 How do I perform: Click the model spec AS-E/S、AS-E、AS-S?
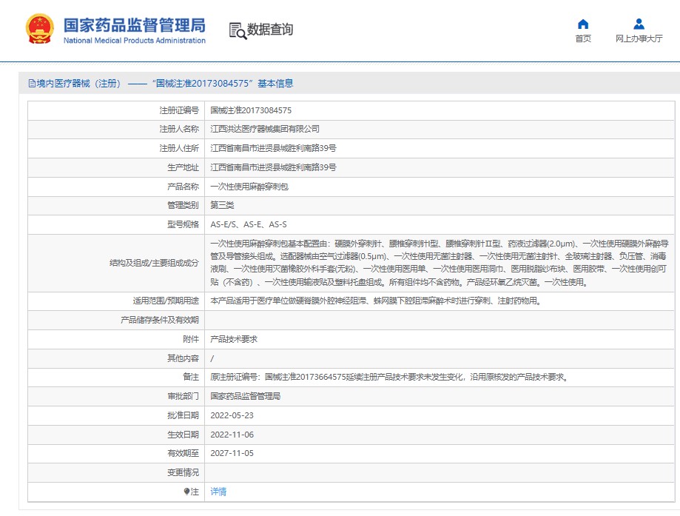[x=249, y=224]
